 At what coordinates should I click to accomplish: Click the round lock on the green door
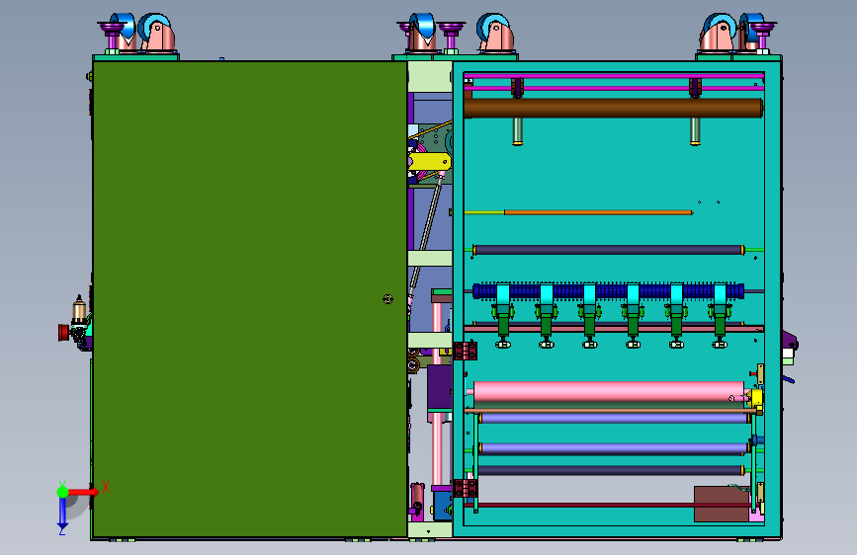pyautogui.click(x=387, y=299)
